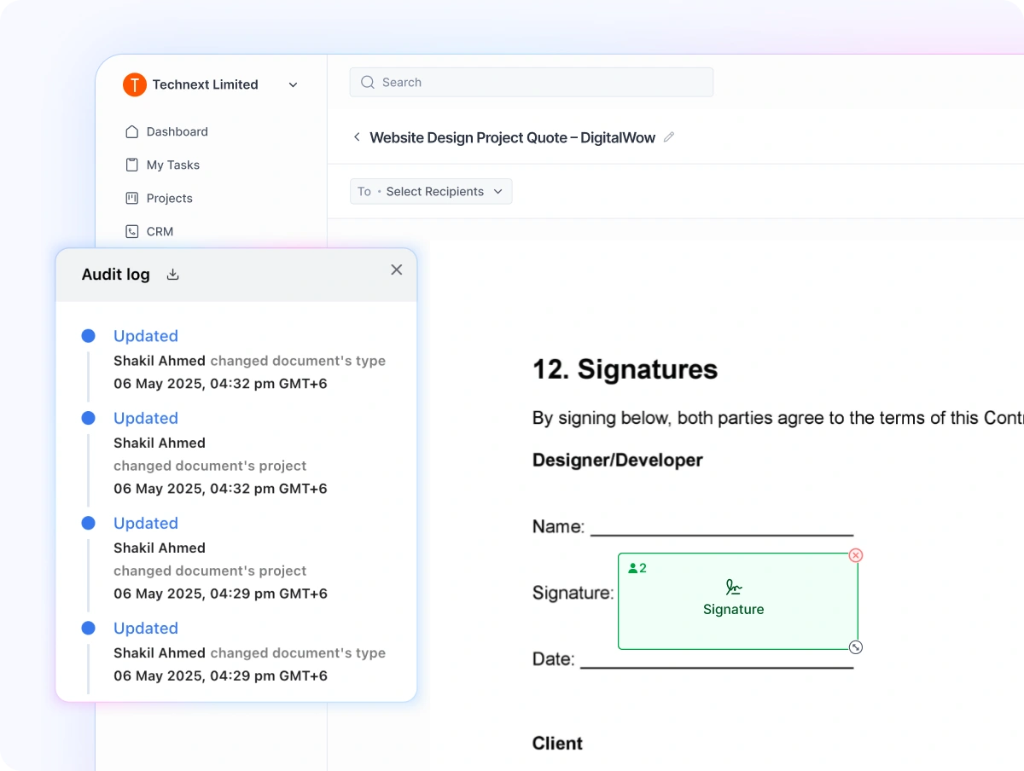The image size is (1024, 771).
Task: Open My Tasks in the sidebar
Action: click(x=162, y=165)
